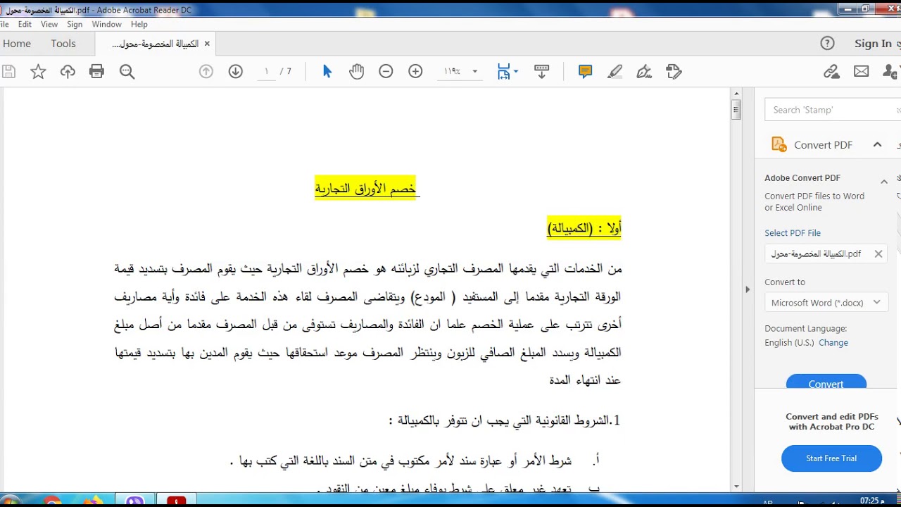Collapse the Convert PDF panel section
901x507 pixels.
(x=877, y=144)
